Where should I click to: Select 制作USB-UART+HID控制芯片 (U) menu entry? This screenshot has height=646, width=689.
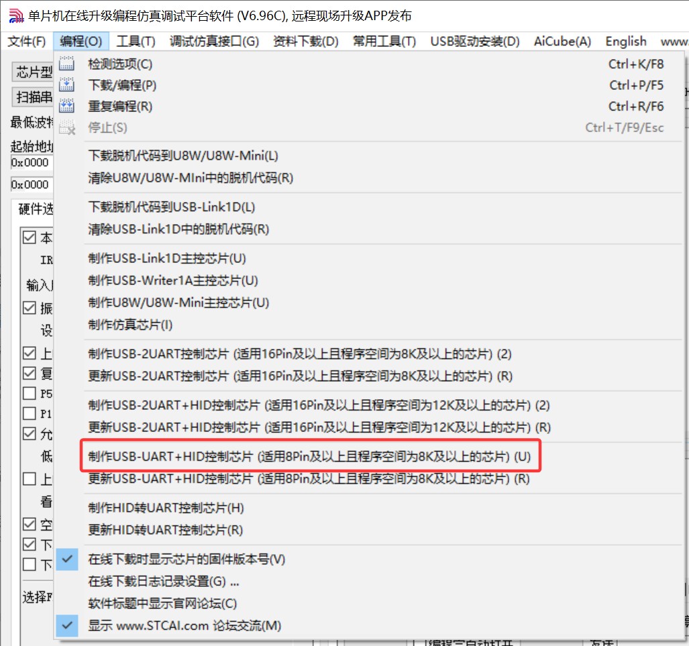[x=309, y=457]
